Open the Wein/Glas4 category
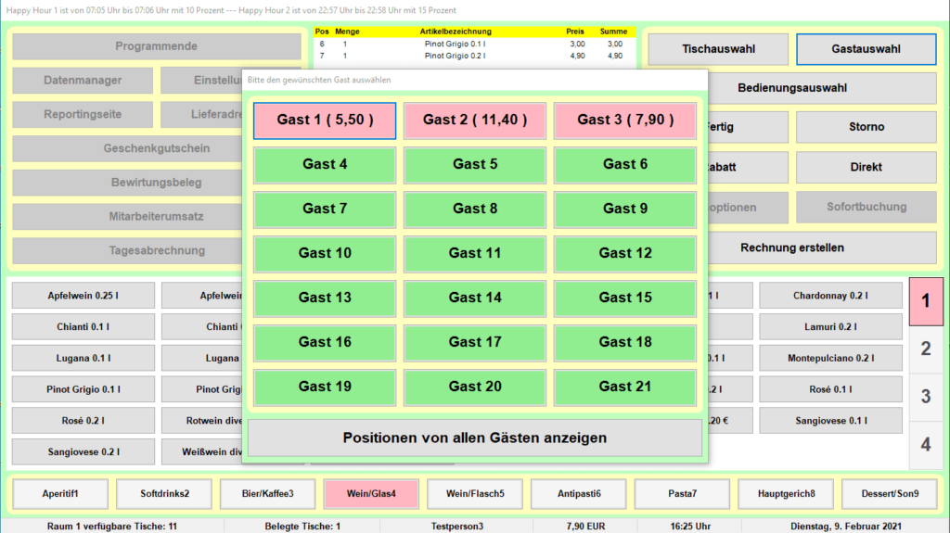Viewport: 950px width, 533px height. click(371, 494)
